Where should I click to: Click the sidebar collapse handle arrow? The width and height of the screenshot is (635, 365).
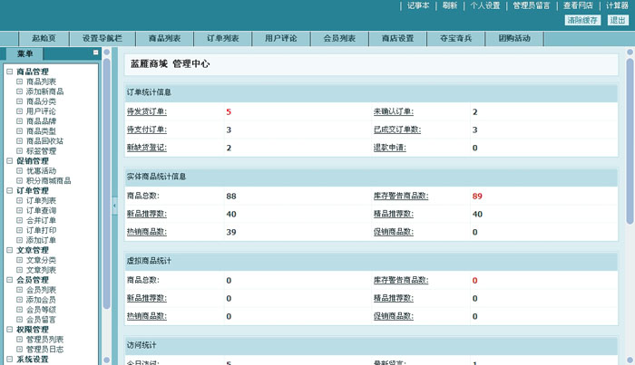pos(114,207)
